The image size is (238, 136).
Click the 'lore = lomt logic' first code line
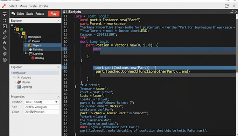tap(91, 16)
